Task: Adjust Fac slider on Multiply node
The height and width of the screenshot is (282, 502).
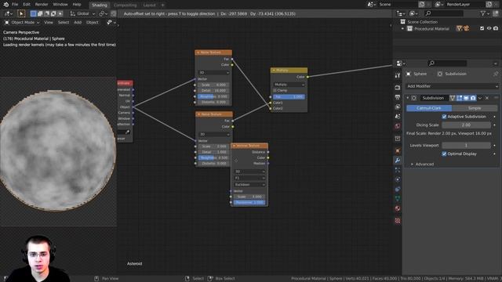Action: (x=289, y=96)
